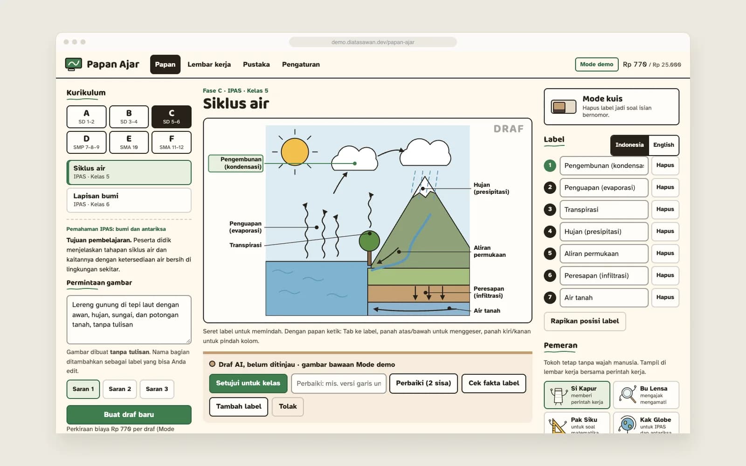Click Rapikan posisi label button
The image size is (746, 466).
(585, 321)
